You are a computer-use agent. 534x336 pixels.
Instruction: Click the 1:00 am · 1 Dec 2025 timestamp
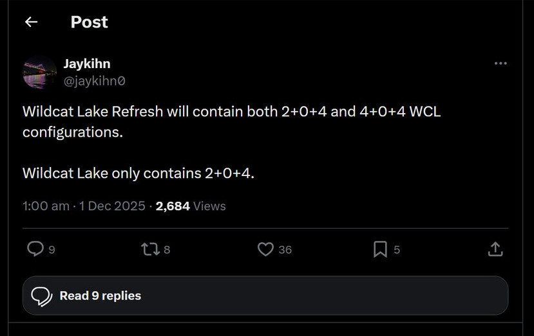[83, 206]
